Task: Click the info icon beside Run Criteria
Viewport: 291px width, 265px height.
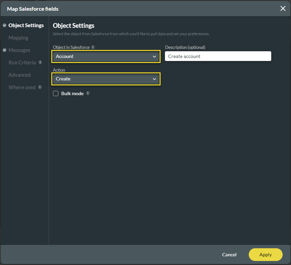Action: [40, 63]
